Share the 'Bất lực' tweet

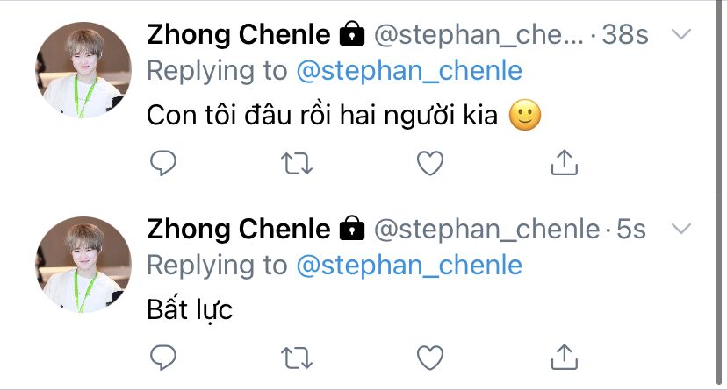562,357
